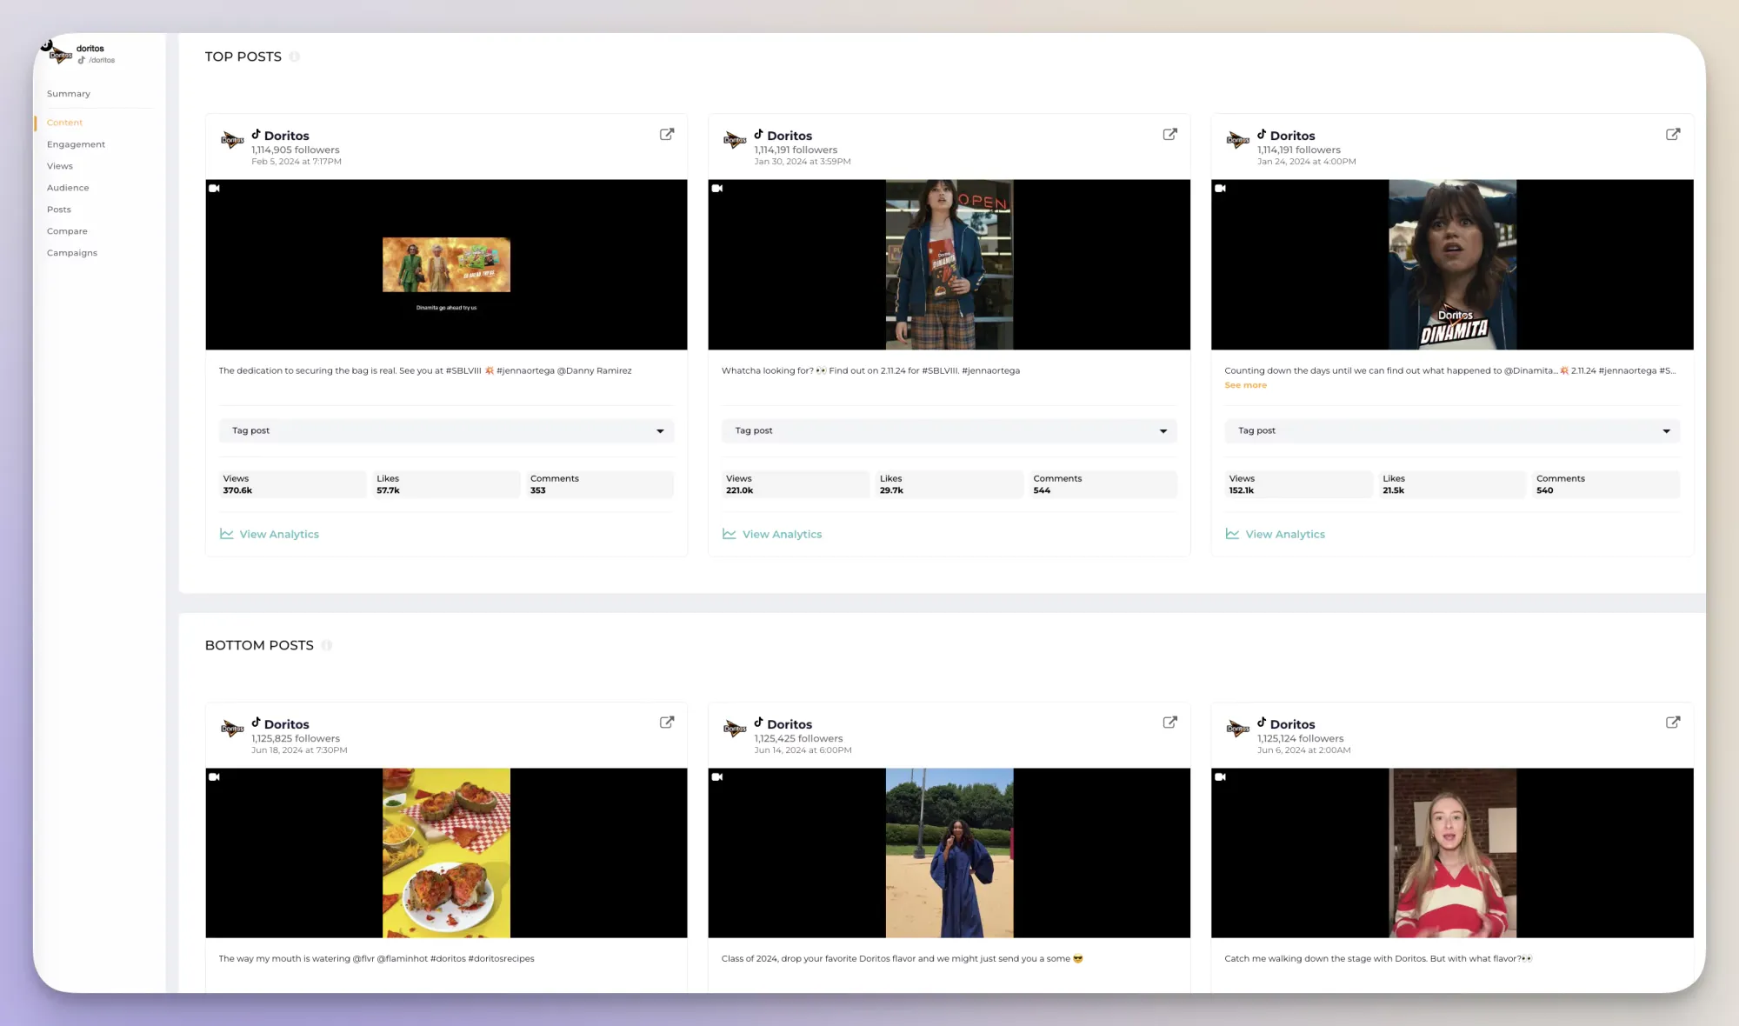Select Content in the sidebar
The width and height of the screenshot is (1739, 1026).
click(65, 123)
